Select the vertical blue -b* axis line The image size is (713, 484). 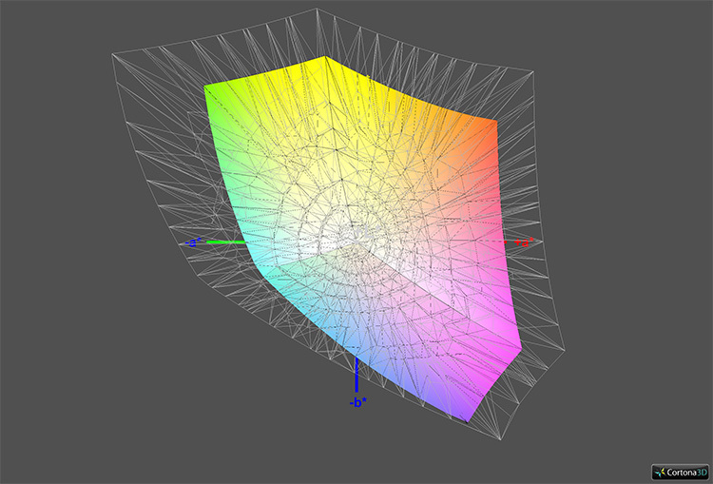click(x=356, y=374)
